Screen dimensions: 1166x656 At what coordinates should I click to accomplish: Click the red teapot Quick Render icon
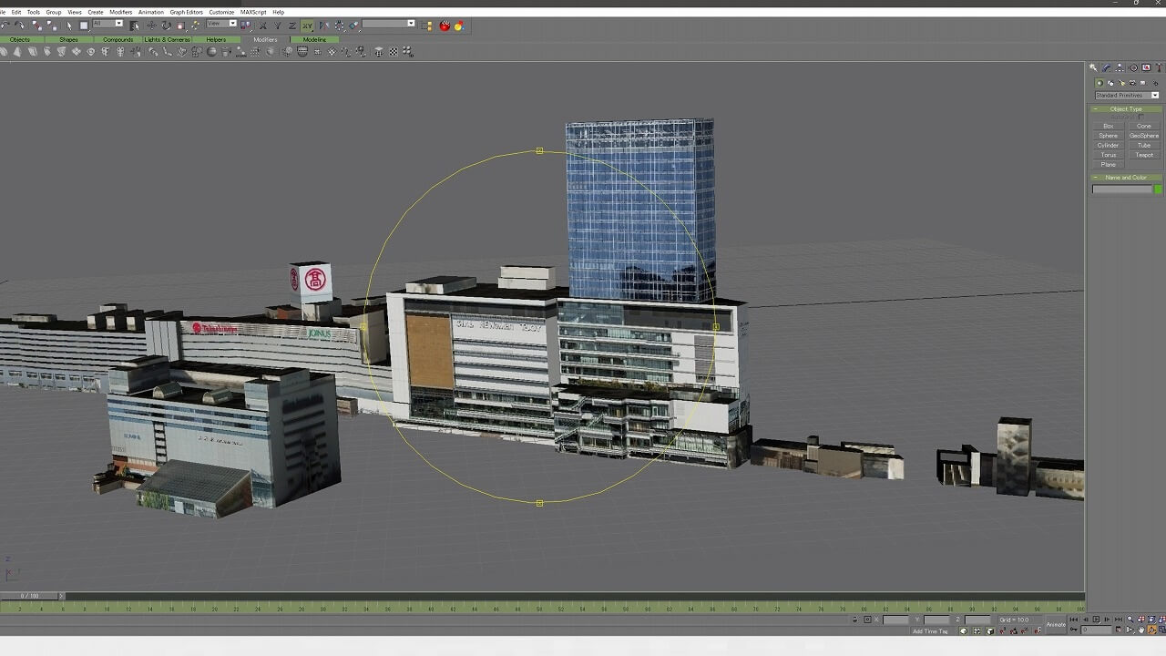(x=445, y=26)
